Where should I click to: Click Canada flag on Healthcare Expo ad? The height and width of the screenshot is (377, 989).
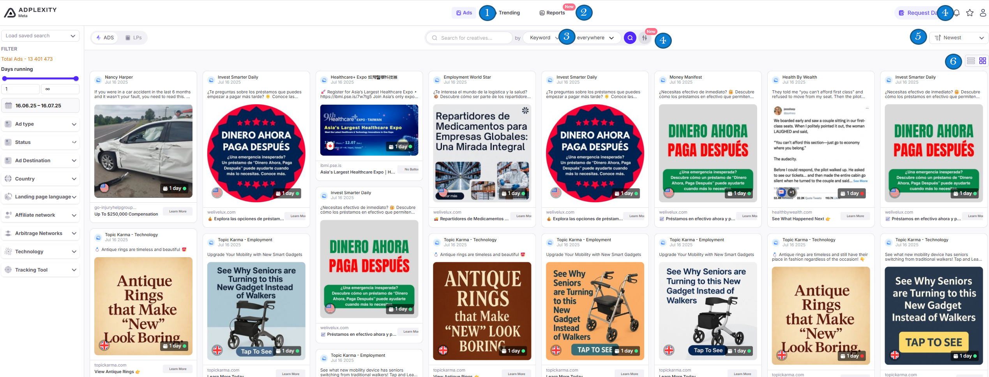330,146
